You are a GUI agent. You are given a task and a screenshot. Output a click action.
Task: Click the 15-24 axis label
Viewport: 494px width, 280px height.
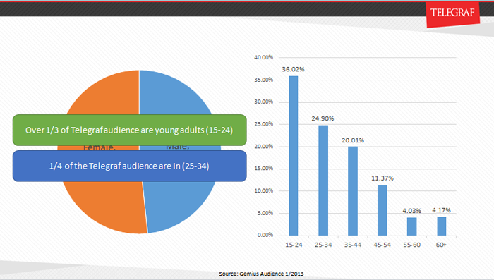tap(294, 245)
